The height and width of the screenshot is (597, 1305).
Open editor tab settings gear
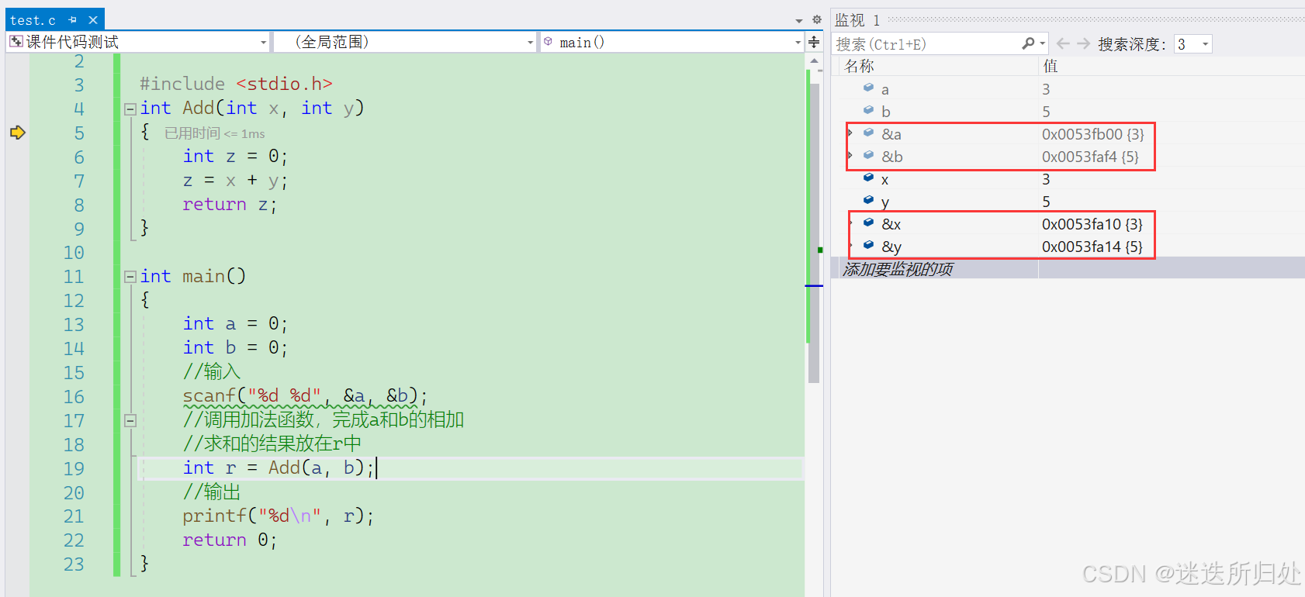816,19
